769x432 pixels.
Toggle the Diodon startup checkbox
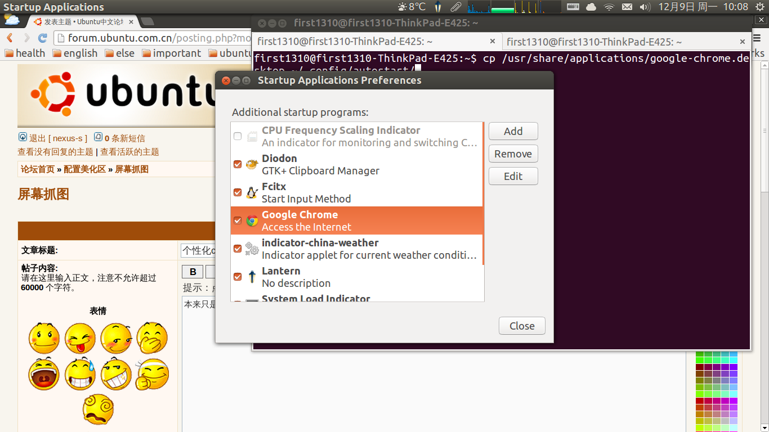coord(238,164)
